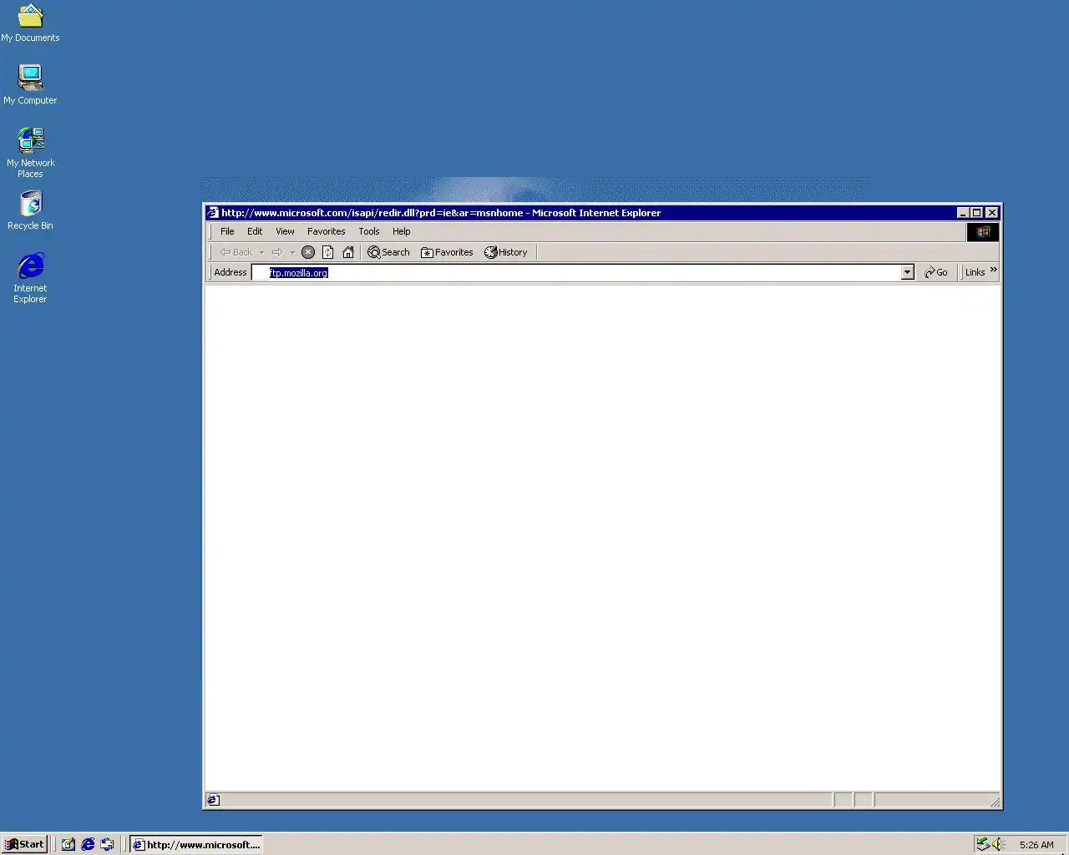Launch Outlook Express from quick launch
The height and width of the screenshot is (855, 1069).
pos(107,844)
